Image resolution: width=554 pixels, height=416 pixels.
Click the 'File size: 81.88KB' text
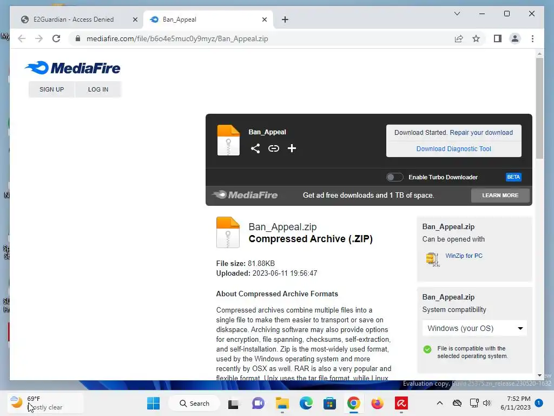[245, 264]
